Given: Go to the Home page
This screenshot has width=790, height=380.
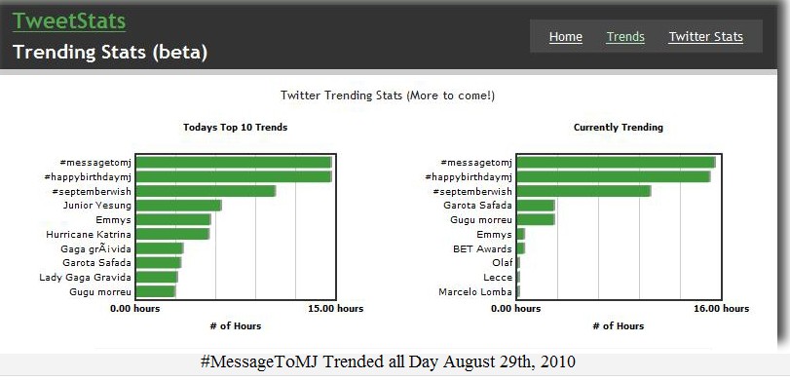Looking at the screenshot, I should point(565,37).
